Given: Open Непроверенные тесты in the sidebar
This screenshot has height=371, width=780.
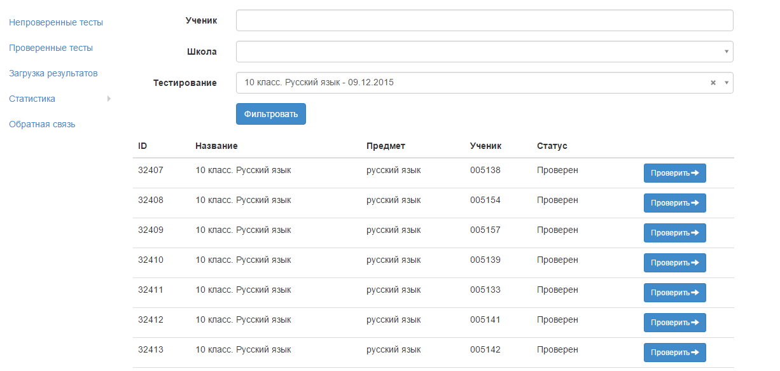Looking at the screenshot, I should (56, 22).
